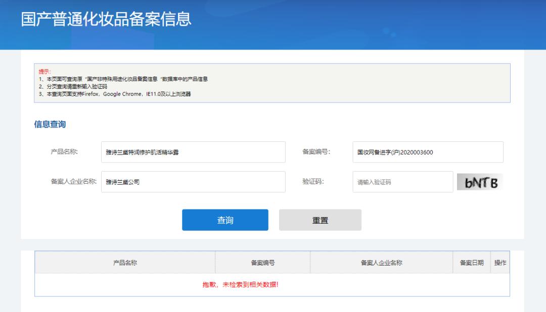The height and width of the screenshot is (312, 546).
Task: Focus the 备案编号 input box
Action: point(428,152)
